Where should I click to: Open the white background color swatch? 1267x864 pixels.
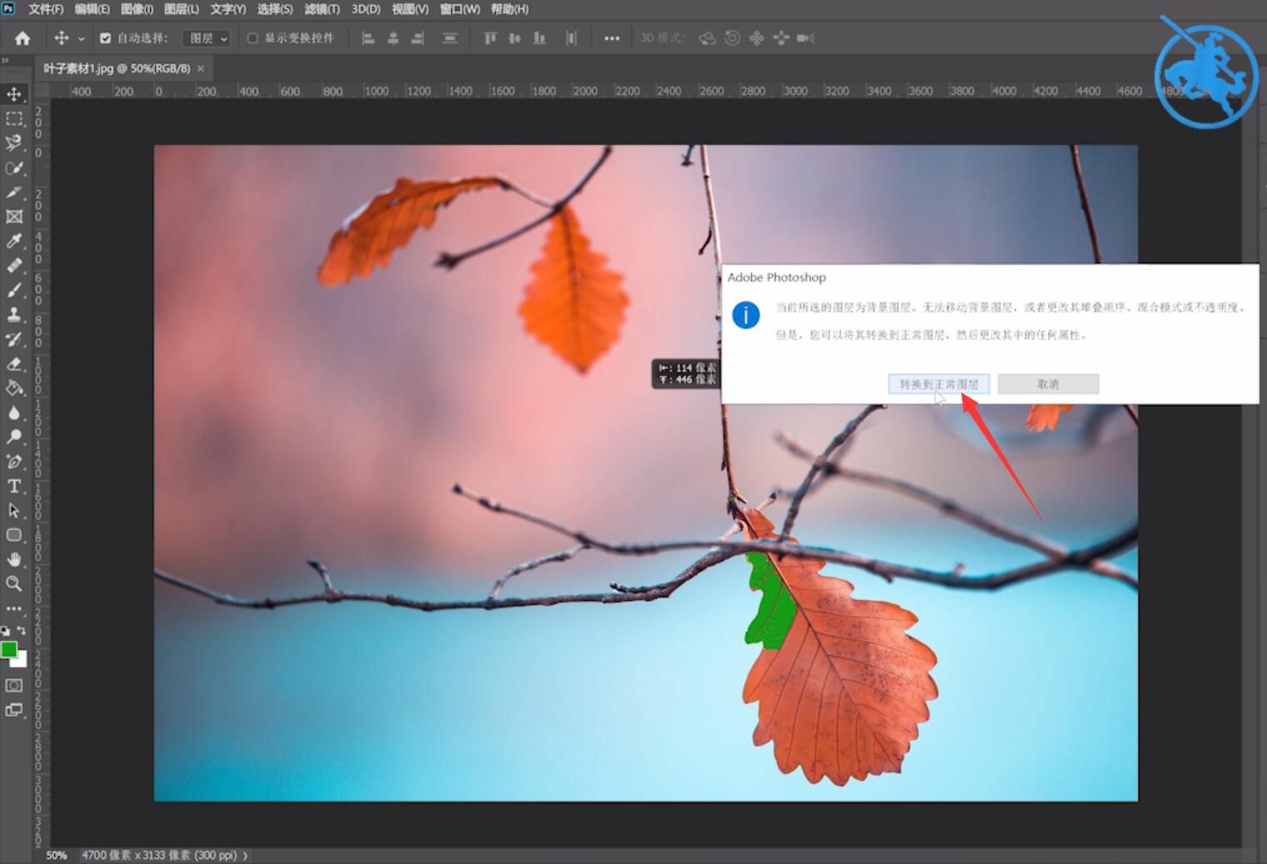coord(21,661)
